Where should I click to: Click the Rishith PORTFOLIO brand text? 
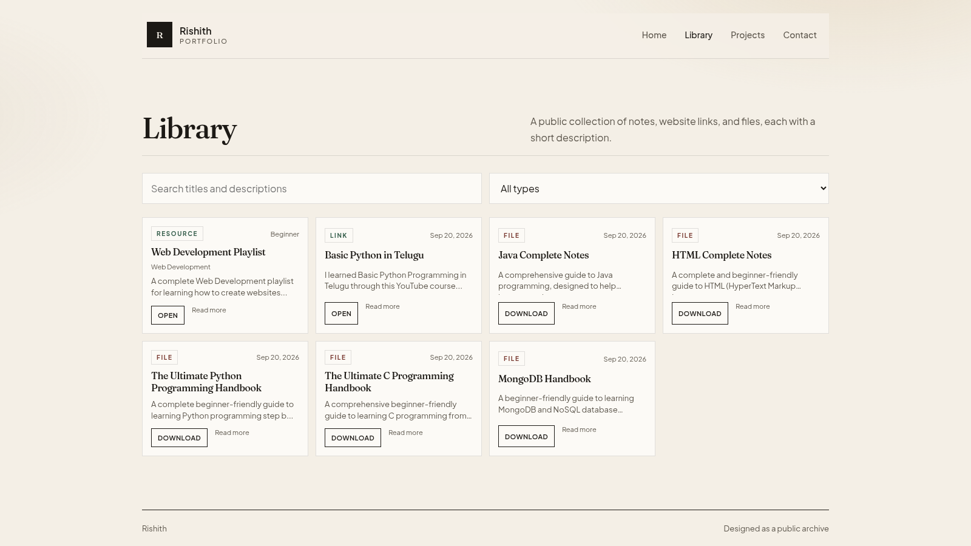tap(203, 35)
